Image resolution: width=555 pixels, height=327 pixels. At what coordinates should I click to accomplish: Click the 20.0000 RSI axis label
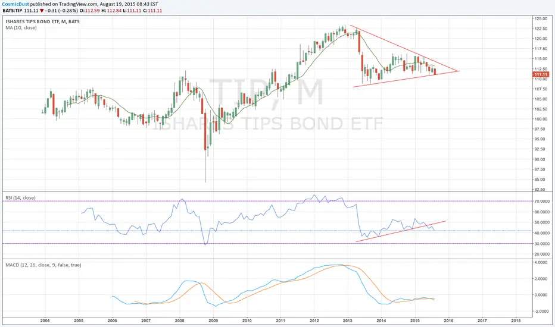(x=542, y=254)
